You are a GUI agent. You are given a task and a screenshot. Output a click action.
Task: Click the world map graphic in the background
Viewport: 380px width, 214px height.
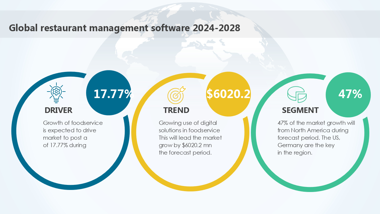190,53
